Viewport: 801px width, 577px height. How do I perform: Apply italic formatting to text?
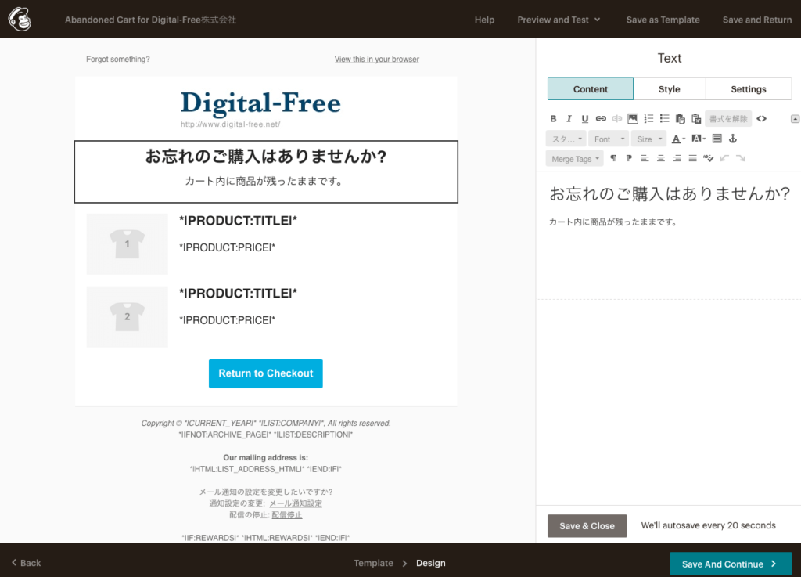point(569,119)
